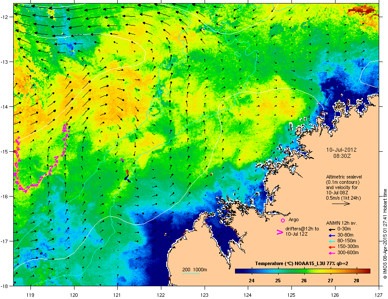
Task: Click the 'ANMN 12h av.' heading
Action: coord(341,223)
